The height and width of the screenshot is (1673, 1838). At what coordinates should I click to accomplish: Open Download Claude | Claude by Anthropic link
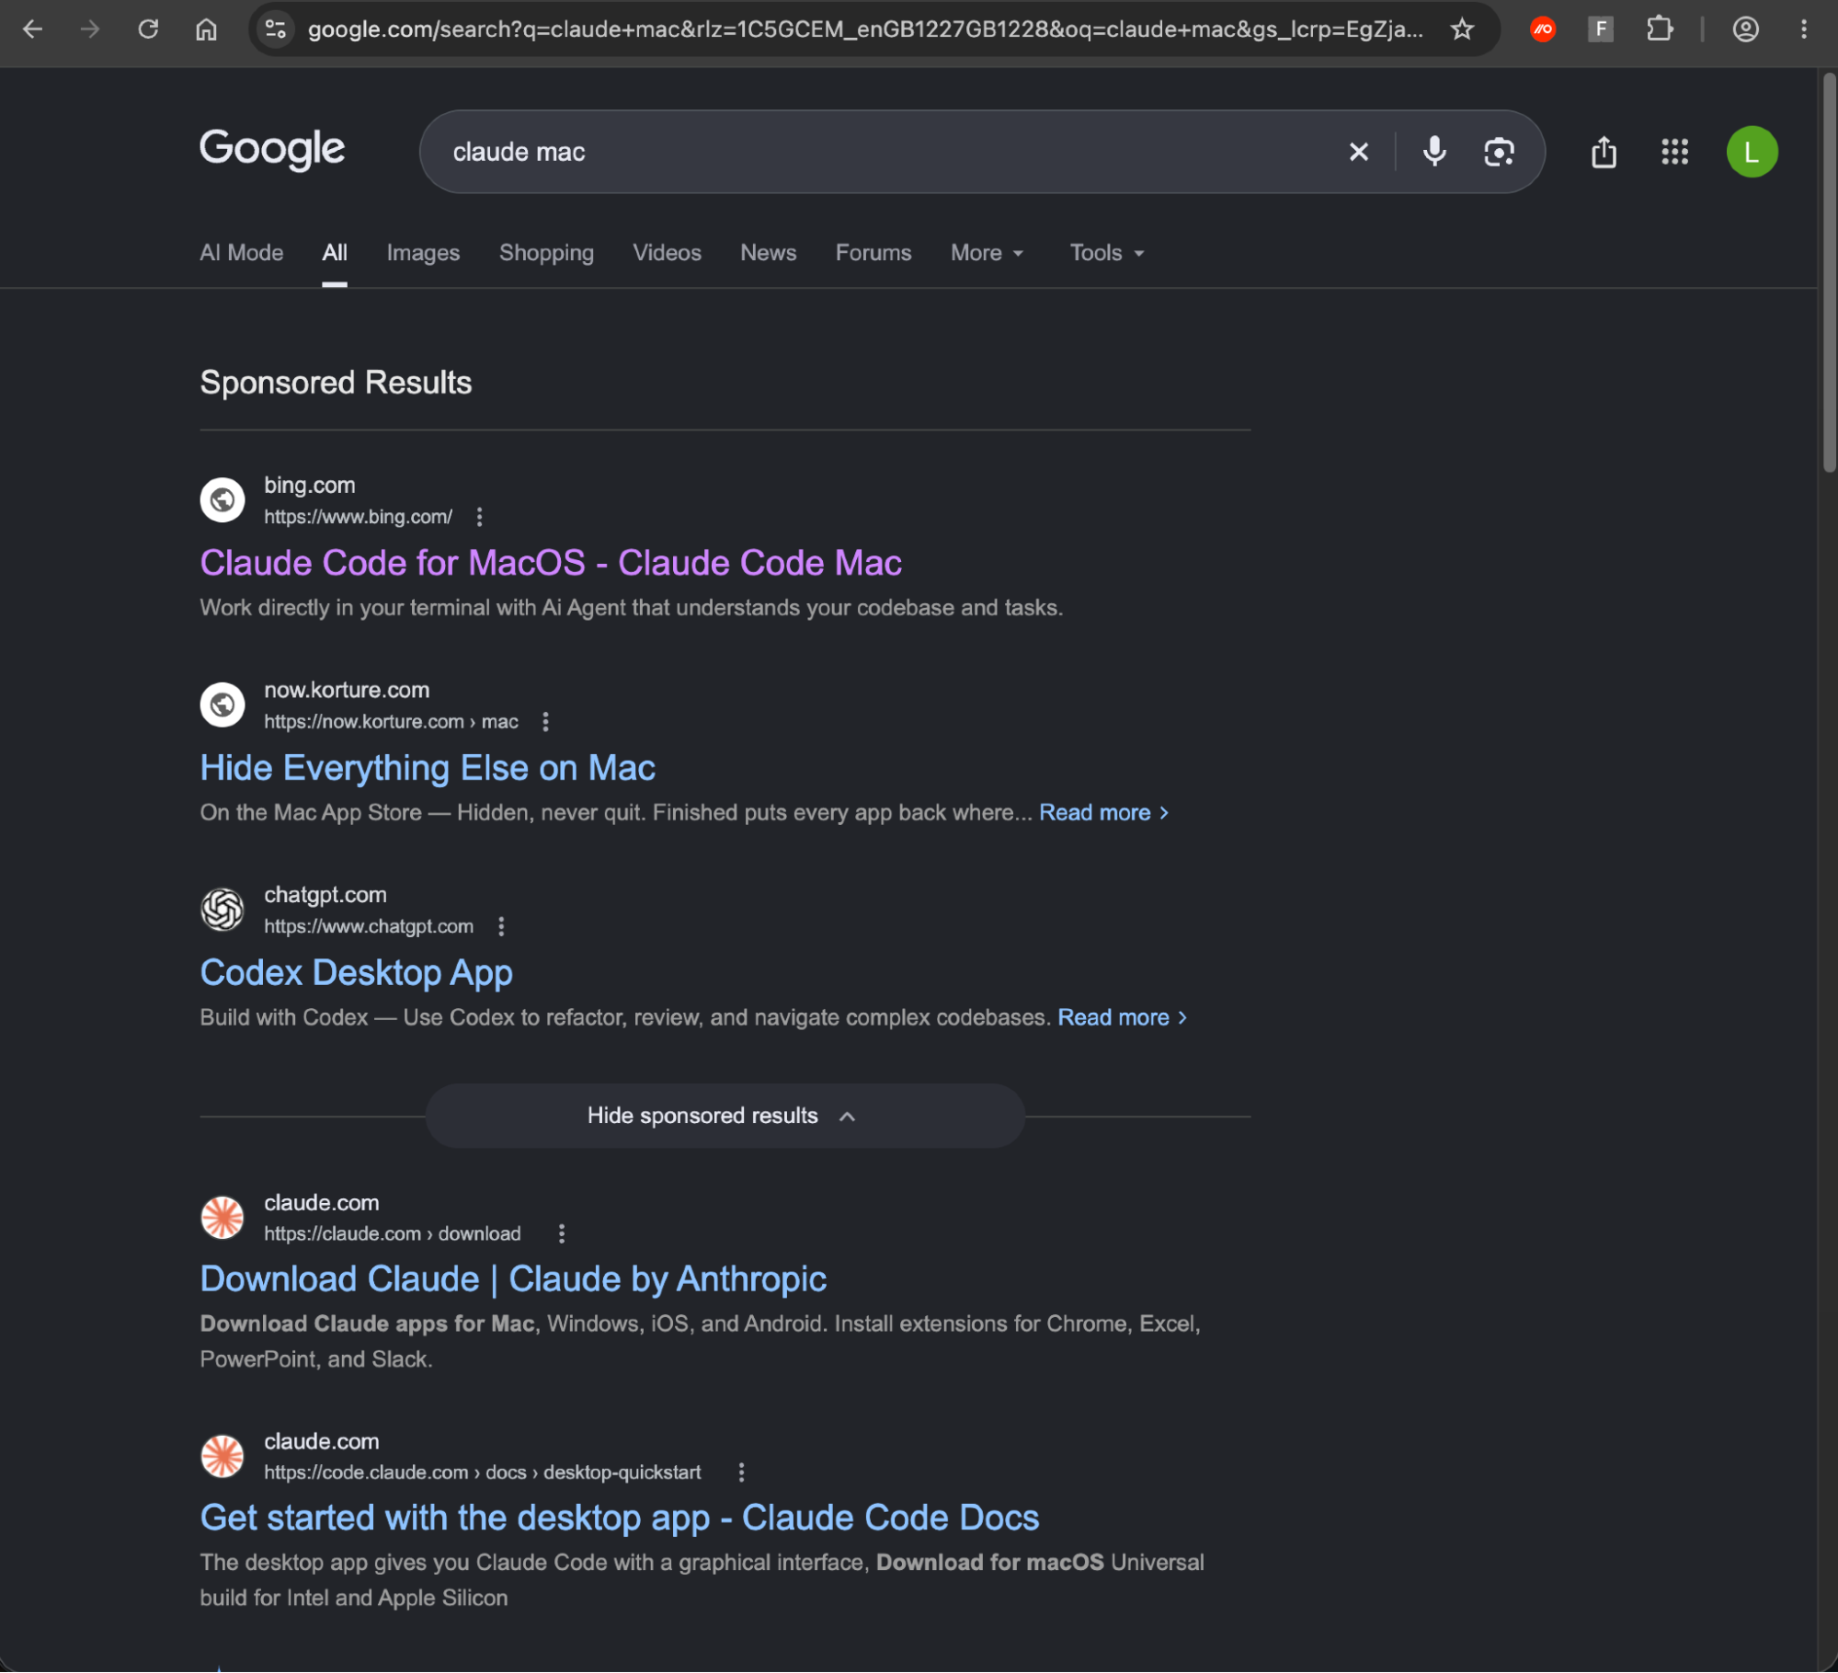[513, 1279]
